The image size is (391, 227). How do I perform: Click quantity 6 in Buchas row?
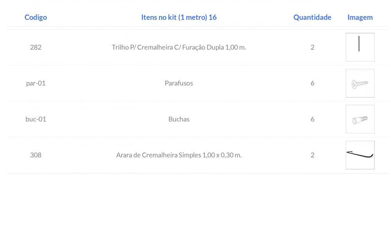pyautogui.click(x=312, y=119)
